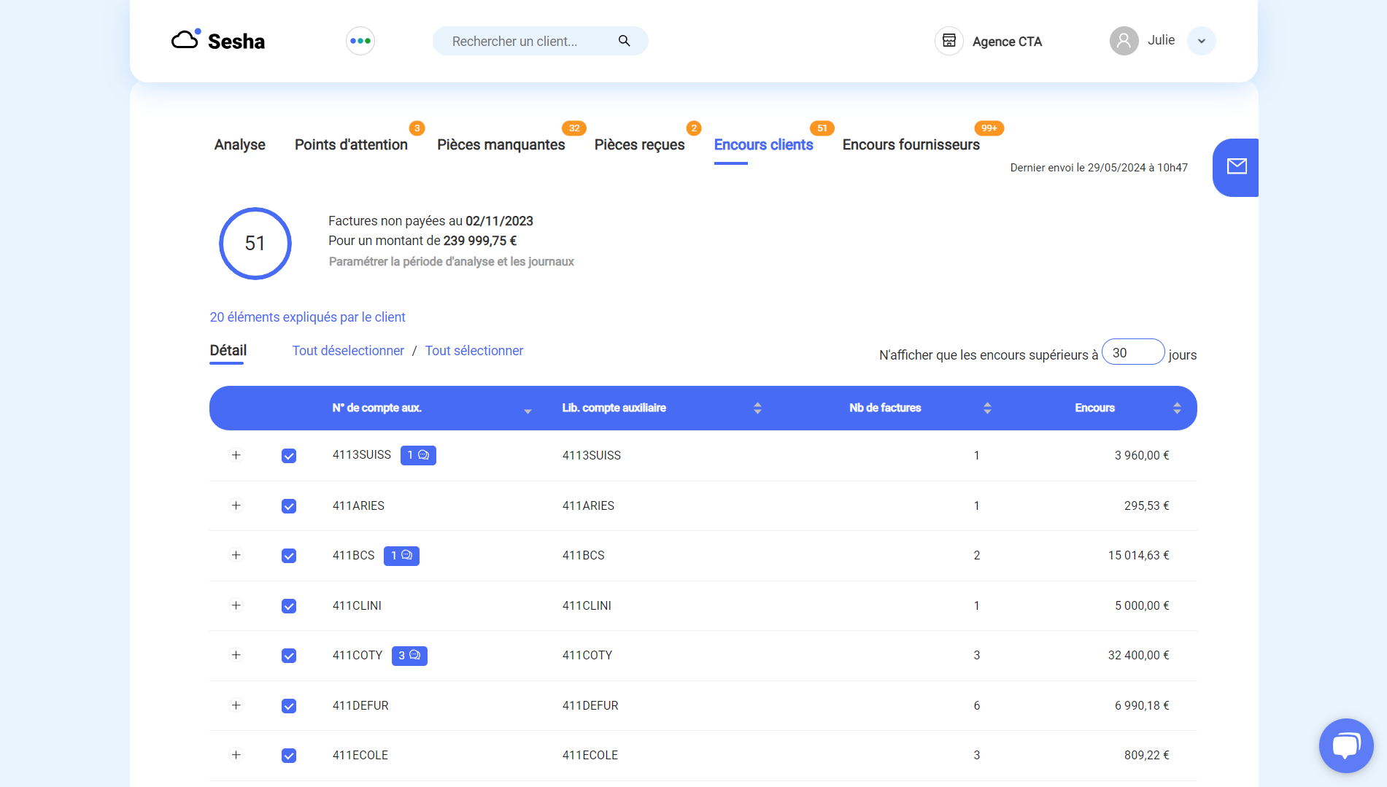Uncheck the 411COTY checkbox
The height and width of the screenshot is (787, 1387).
click(289, 656)
